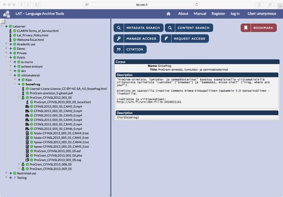This screenshot has width=283, height=197.
Task: Collapse the Public node
Action: coord(6,57)
